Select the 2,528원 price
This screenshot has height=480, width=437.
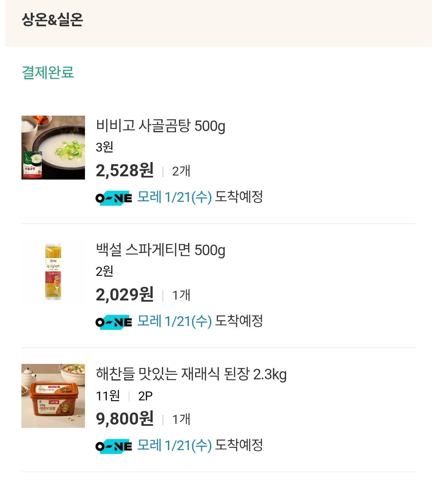coord(125,171)
